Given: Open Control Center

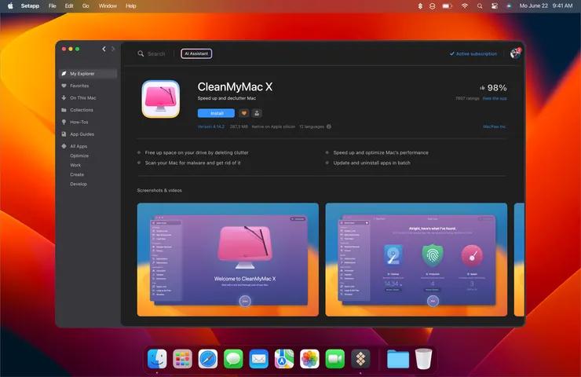Looking at the screenshot, I should 495,6.
